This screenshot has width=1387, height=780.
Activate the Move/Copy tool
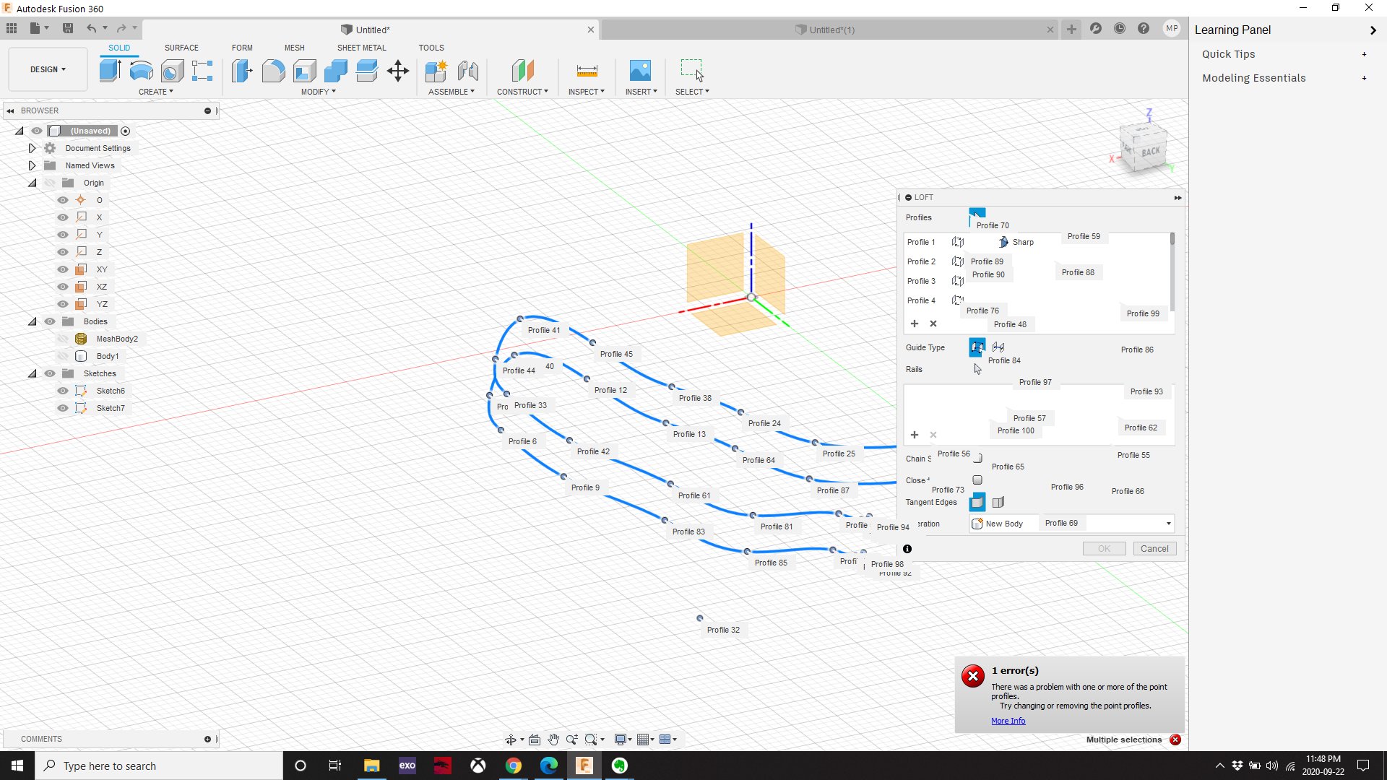pos(397,71)
